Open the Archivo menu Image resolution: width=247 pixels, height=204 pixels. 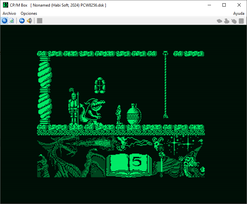pyautogui.click(x=9, y=13)
